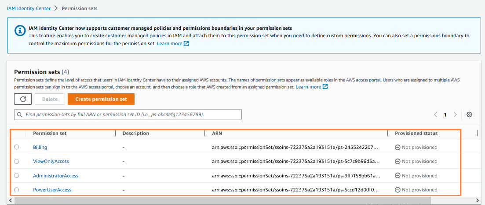The width and height of the screenshot is (485, 205).
Task: Go to previous page arrow
Action: tap(435, 115)
